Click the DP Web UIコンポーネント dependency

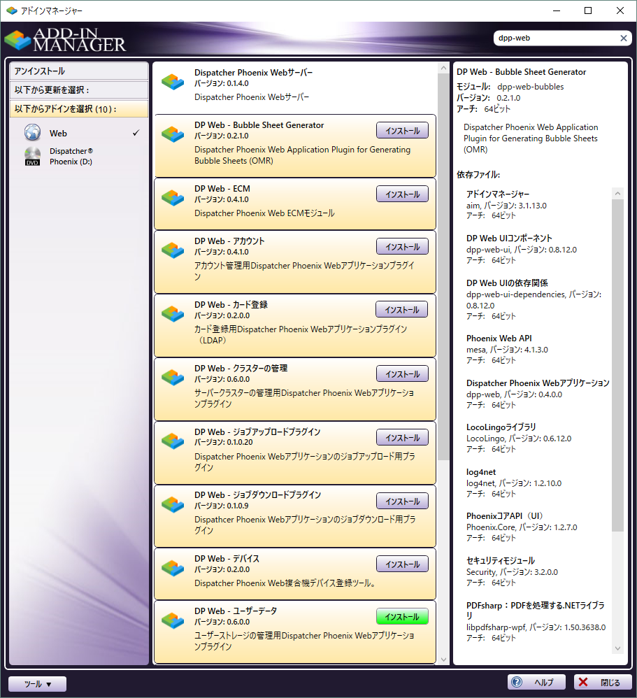[522, 249]
